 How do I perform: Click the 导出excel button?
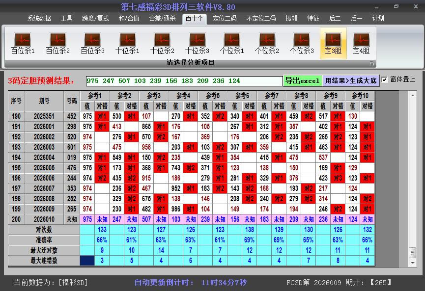click(x=302, y=80)
